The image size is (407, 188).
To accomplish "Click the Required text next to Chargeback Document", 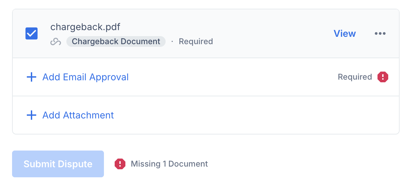I will [x=196, y=41].
